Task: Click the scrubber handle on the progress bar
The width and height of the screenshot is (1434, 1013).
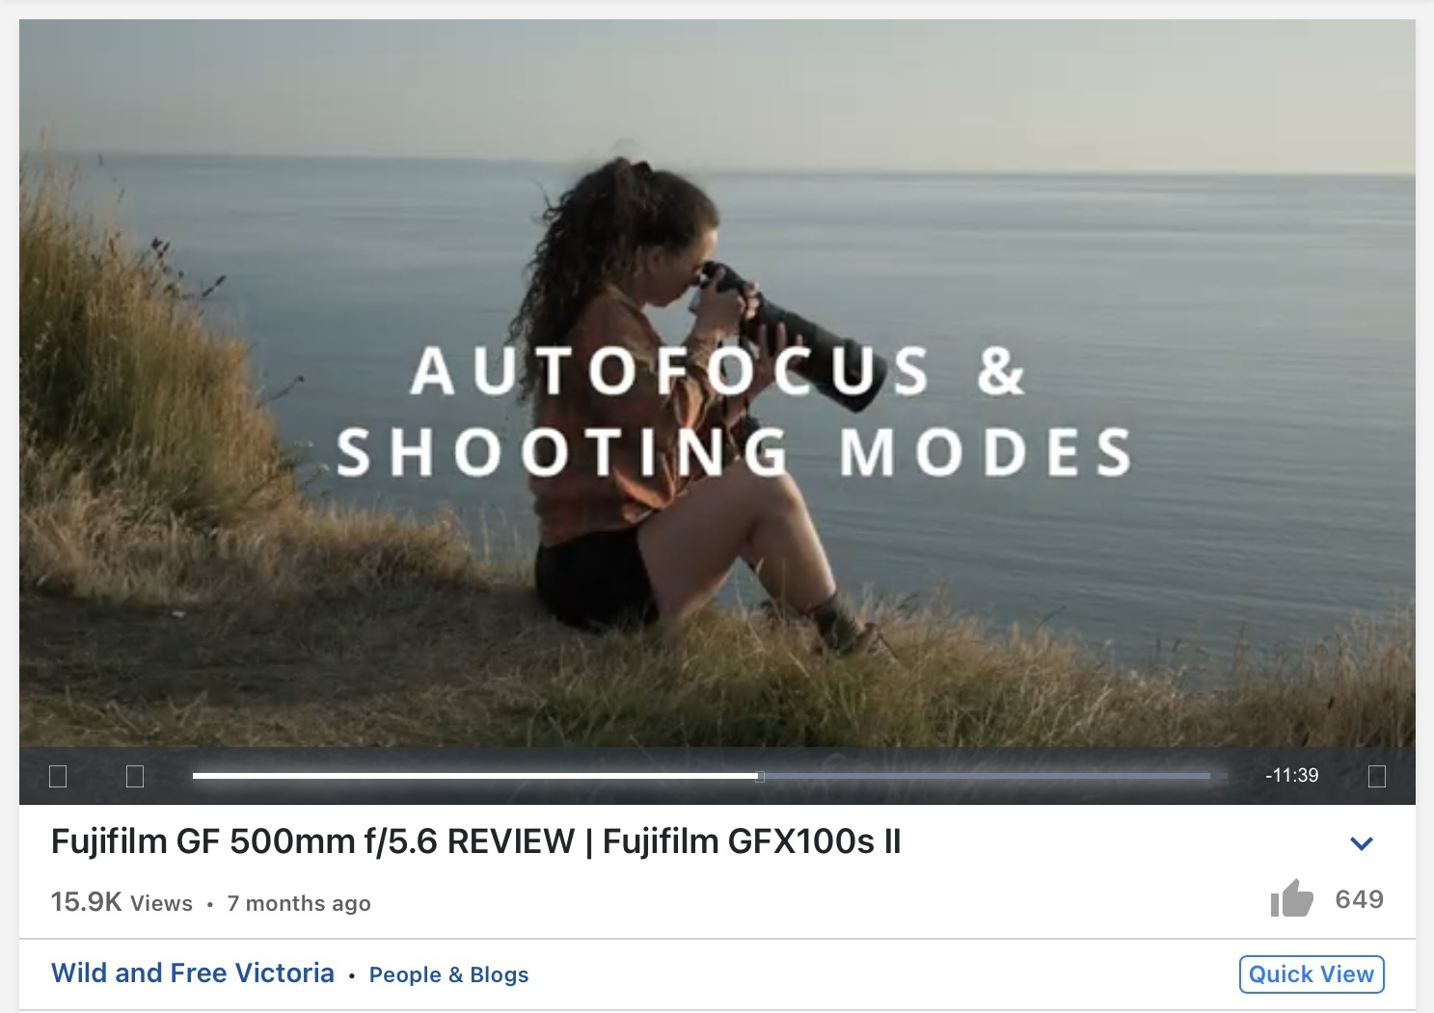Action: (760, 776)
